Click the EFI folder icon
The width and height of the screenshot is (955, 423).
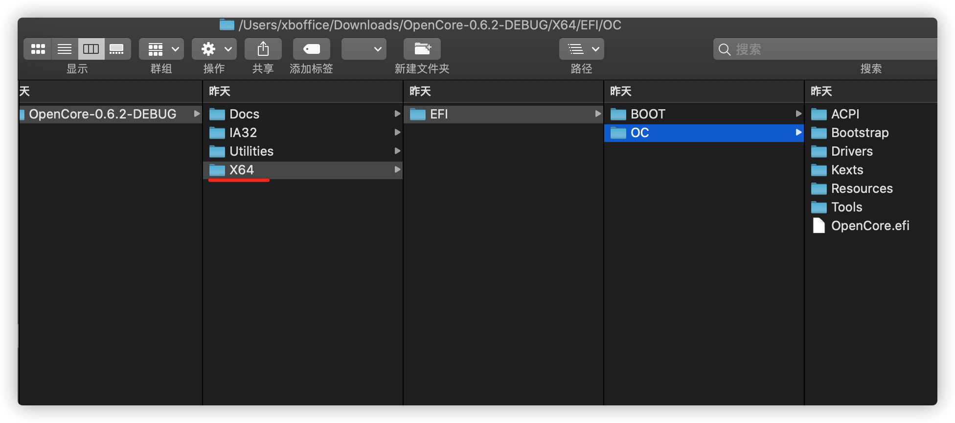click(418, 115)
